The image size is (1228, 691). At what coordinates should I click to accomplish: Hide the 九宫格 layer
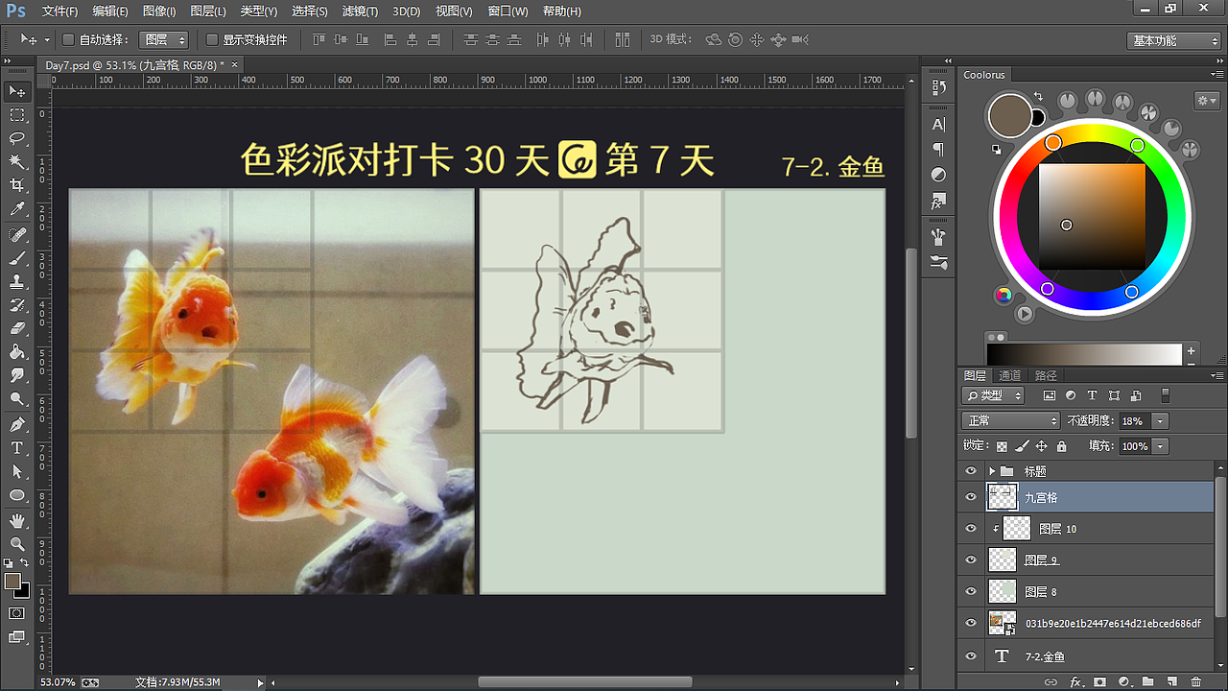click(971, 497)
